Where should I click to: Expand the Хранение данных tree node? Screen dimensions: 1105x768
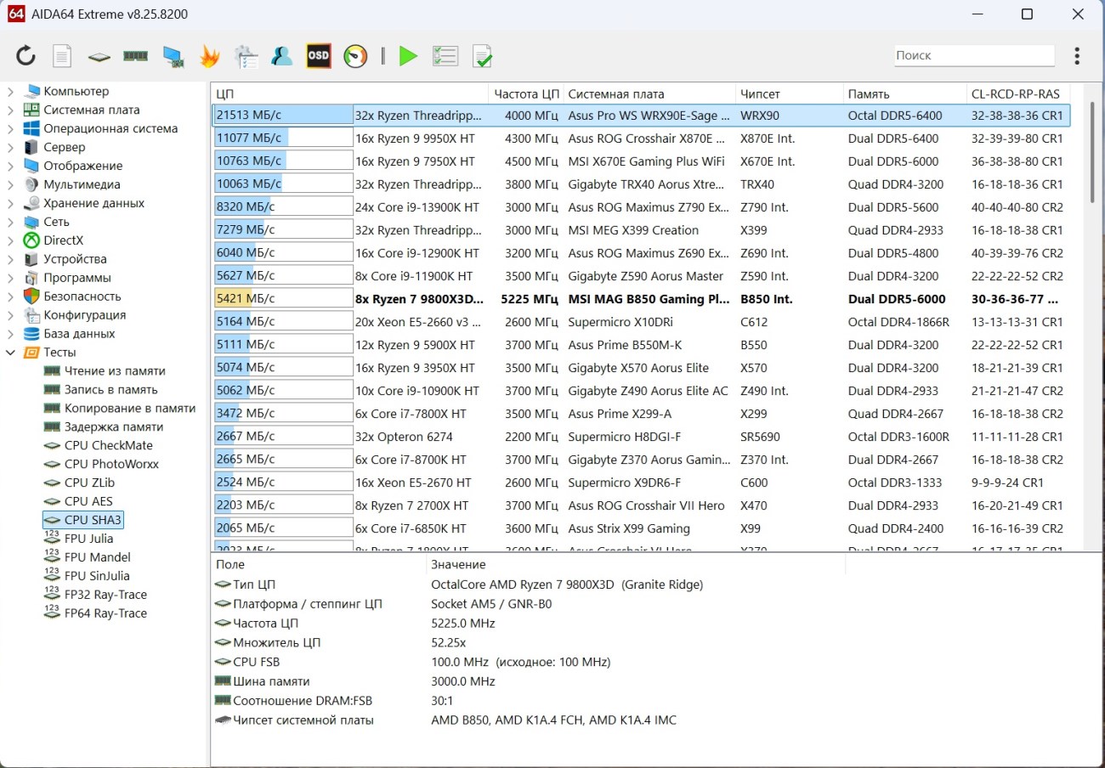(10, 203)
